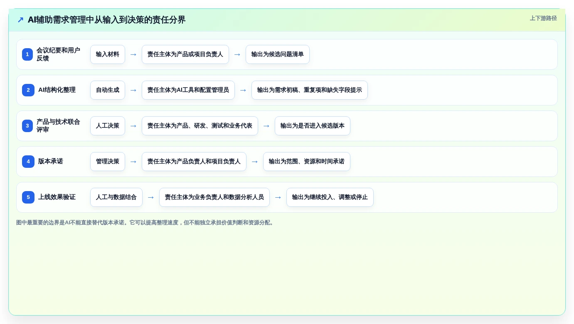Image resolution: width=574 pixels, height=324 pixels.
Task: Open 输出为需求初稿、重复项和缺失字段提示 box
Action: 310,90
